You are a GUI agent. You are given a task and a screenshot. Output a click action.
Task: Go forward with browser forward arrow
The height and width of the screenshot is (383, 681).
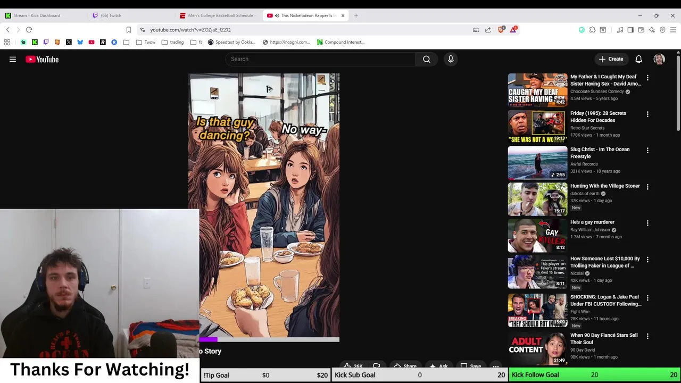click(18, 30)
